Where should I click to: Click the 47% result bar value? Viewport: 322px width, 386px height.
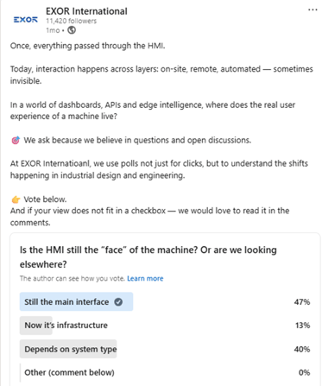coord(302,302)
